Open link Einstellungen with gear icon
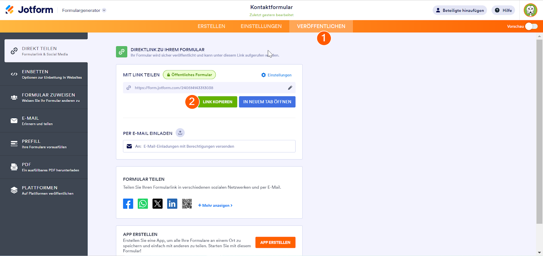The height and width of the screenshot is (256, 543). pyautogui.click(x=276, y=75)
